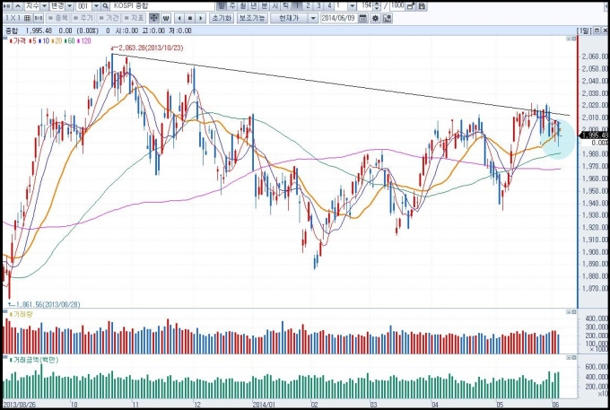Select weekly period button 주
The height and width of the screenshot is (410, 610).
[232, 6]
